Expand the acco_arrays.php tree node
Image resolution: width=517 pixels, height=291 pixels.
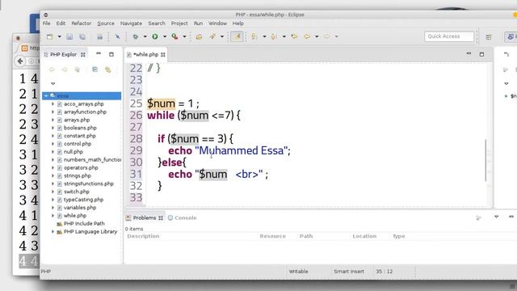53,104
